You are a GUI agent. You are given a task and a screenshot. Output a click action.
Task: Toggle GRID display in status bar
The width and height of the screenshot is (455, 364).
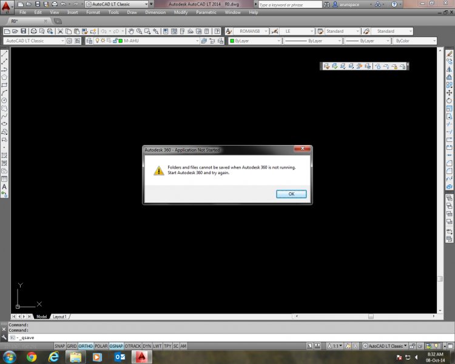tap(72, 346)
